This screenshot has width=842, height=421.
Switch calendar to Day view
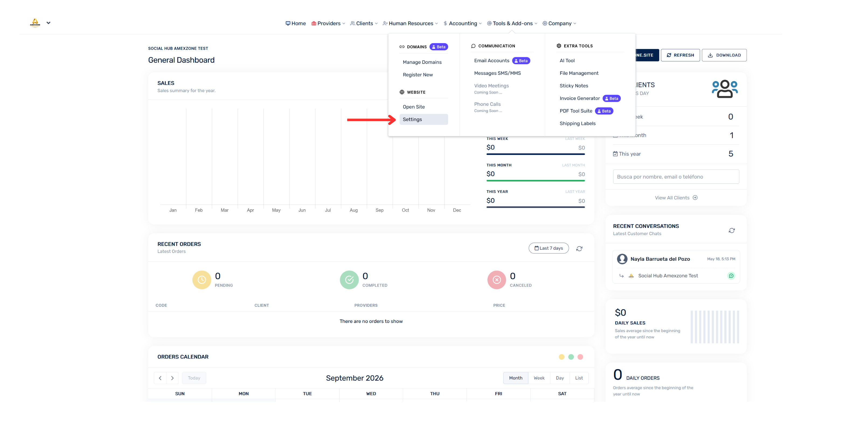[560, 378]
